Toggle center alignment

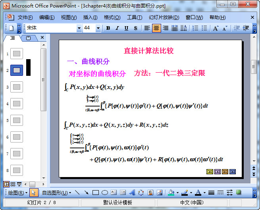[x=156, y=28]
